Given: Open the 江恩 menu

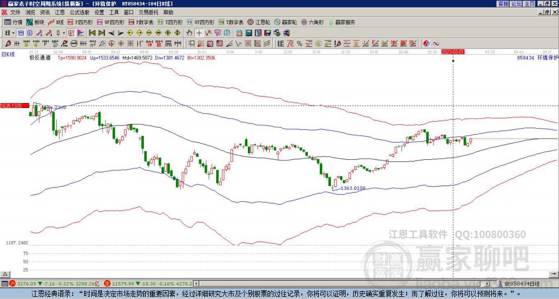Looking at the screenshot, I should (60, 13).
